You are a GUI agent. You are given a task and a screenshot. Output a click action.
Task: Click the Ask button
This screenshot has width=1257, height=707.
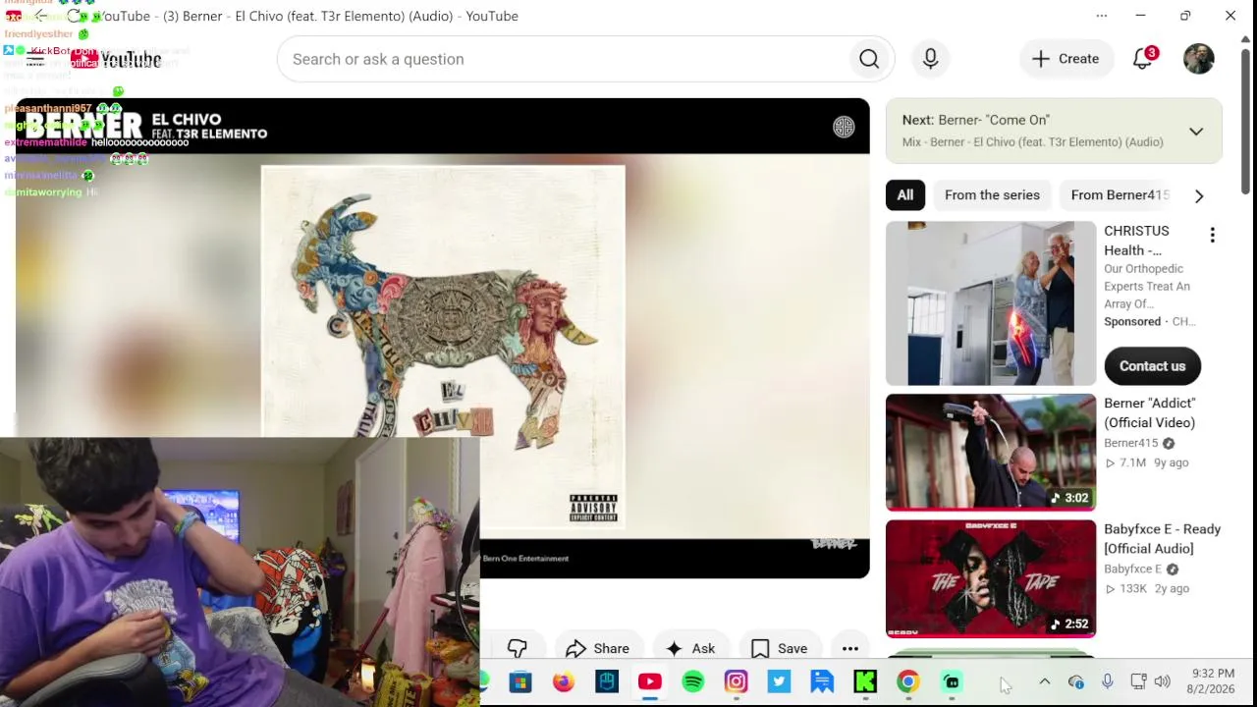tap(690, 648)
